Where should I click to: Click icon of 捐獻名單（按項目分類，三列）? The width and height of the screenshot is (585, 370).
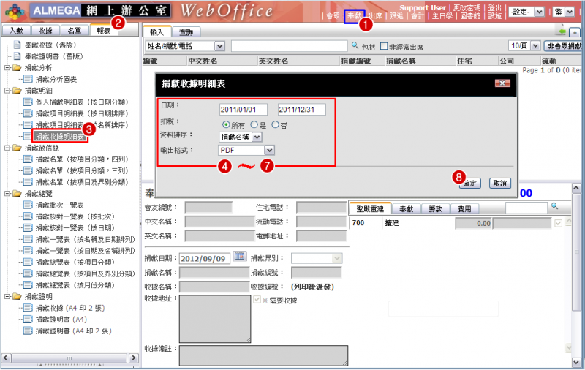pos(28,170)
